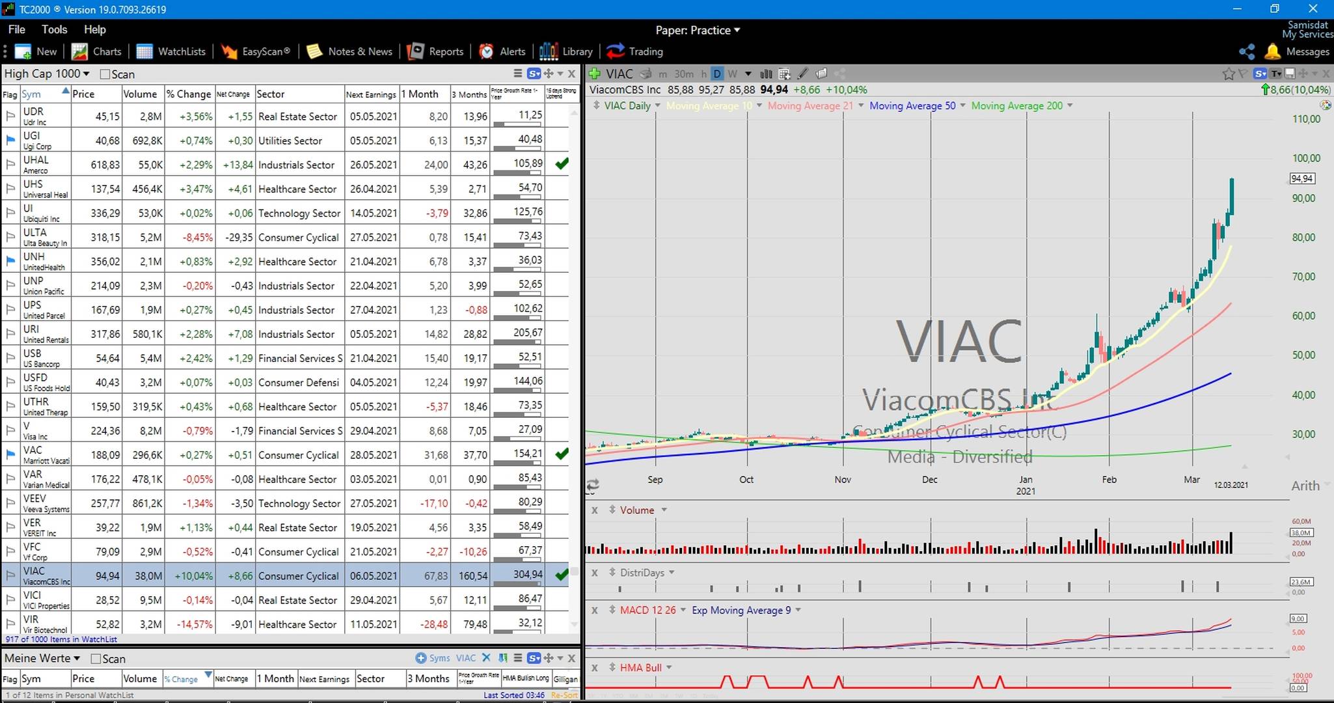Sort the list by Sector column header

tap(299, 94)
